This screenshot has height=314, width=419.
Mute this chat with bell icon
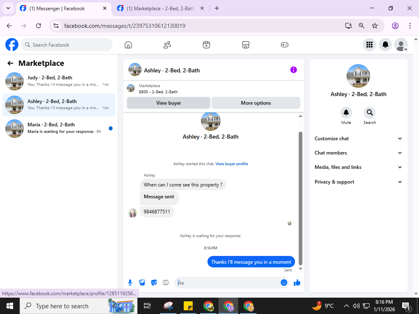pyautogui.click(x=346, y=113)
